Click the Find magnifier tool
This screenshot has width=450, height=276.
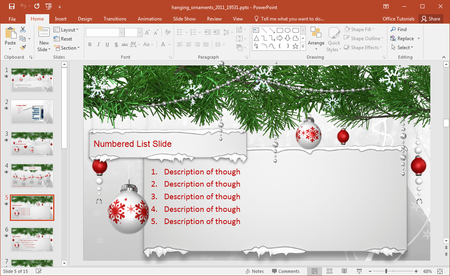point(398,30)
